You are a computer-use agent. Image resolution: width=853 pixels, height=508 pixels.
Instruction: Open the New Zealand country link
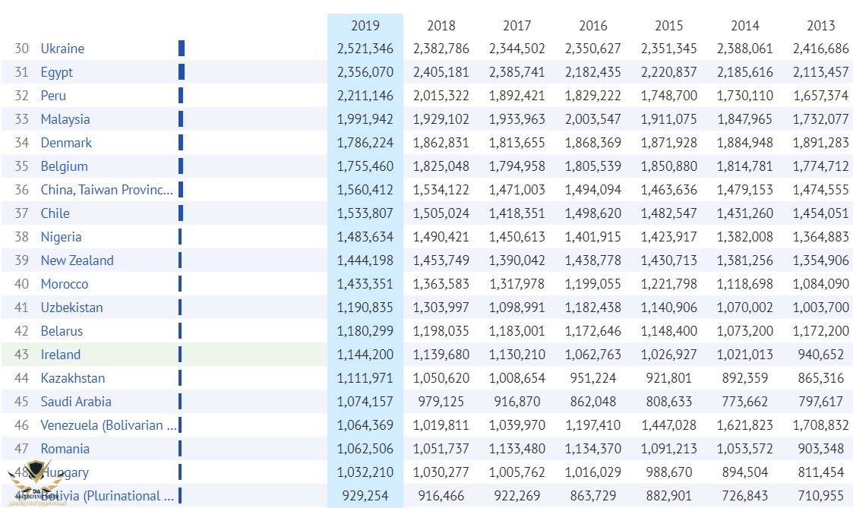[77, 260]
